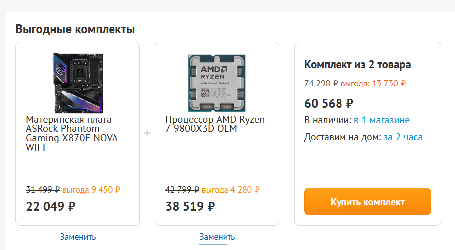Image resolution: width=455 pixels, height=250 pixels.
Task: Click the crossed-out 31 499 ₽ motherboard price
Action: point(43,189)
